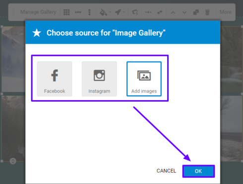243x184 pixels.
Task: Select Instagram as the gallery source
Action: click(x=99, y=79)
